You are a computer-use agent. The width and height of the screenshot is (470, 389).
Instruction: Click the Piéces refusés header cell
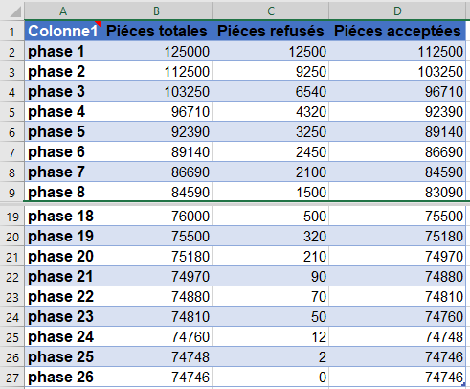tap(271, 31)
